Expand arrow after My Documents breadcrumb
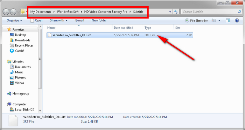 tap(54, 12)
